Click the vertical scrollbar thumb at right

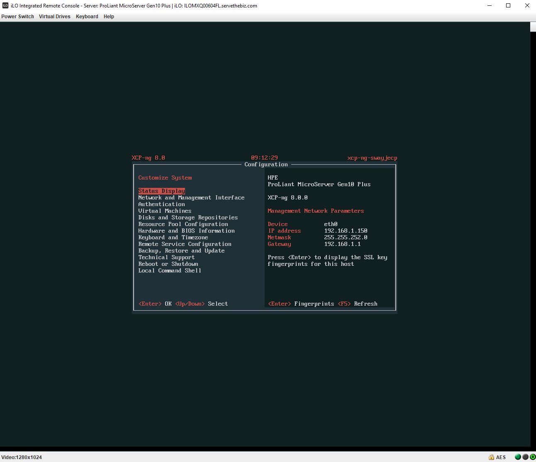click(533, 27)
